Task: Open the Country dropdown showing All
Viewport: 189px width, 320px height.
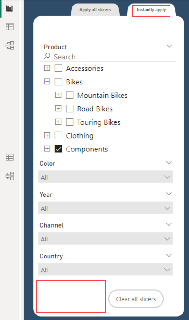Action: click(x=105, y=270)
